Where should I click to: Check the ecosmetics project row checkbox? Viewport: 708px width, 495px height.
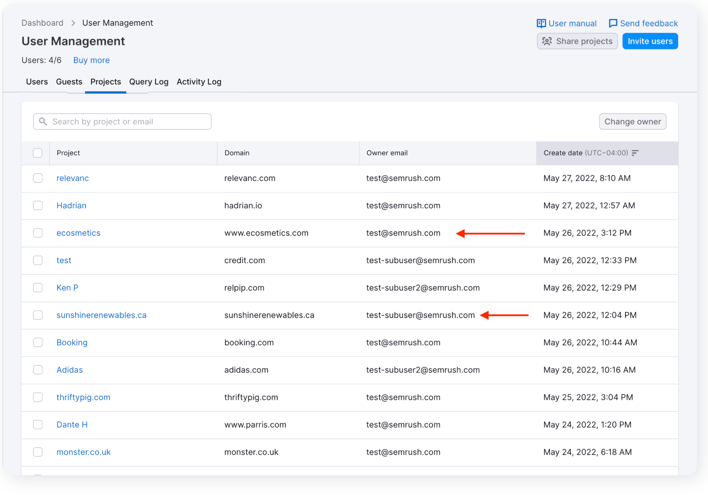coord(37,233)
